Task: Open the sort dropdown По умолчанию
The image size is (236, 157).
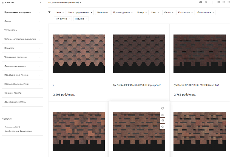Action: click(x=65, y=2)
